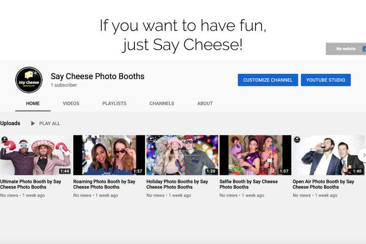Click the Customize Channel button
Image resolution: width=366 pixels, height=244 pixels.
point(268,80)
